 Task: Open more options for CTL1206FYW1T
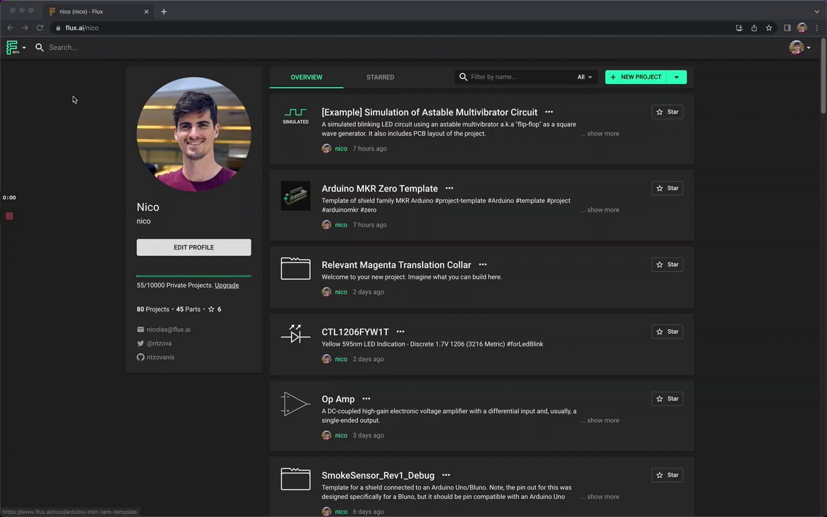point(401,332)
